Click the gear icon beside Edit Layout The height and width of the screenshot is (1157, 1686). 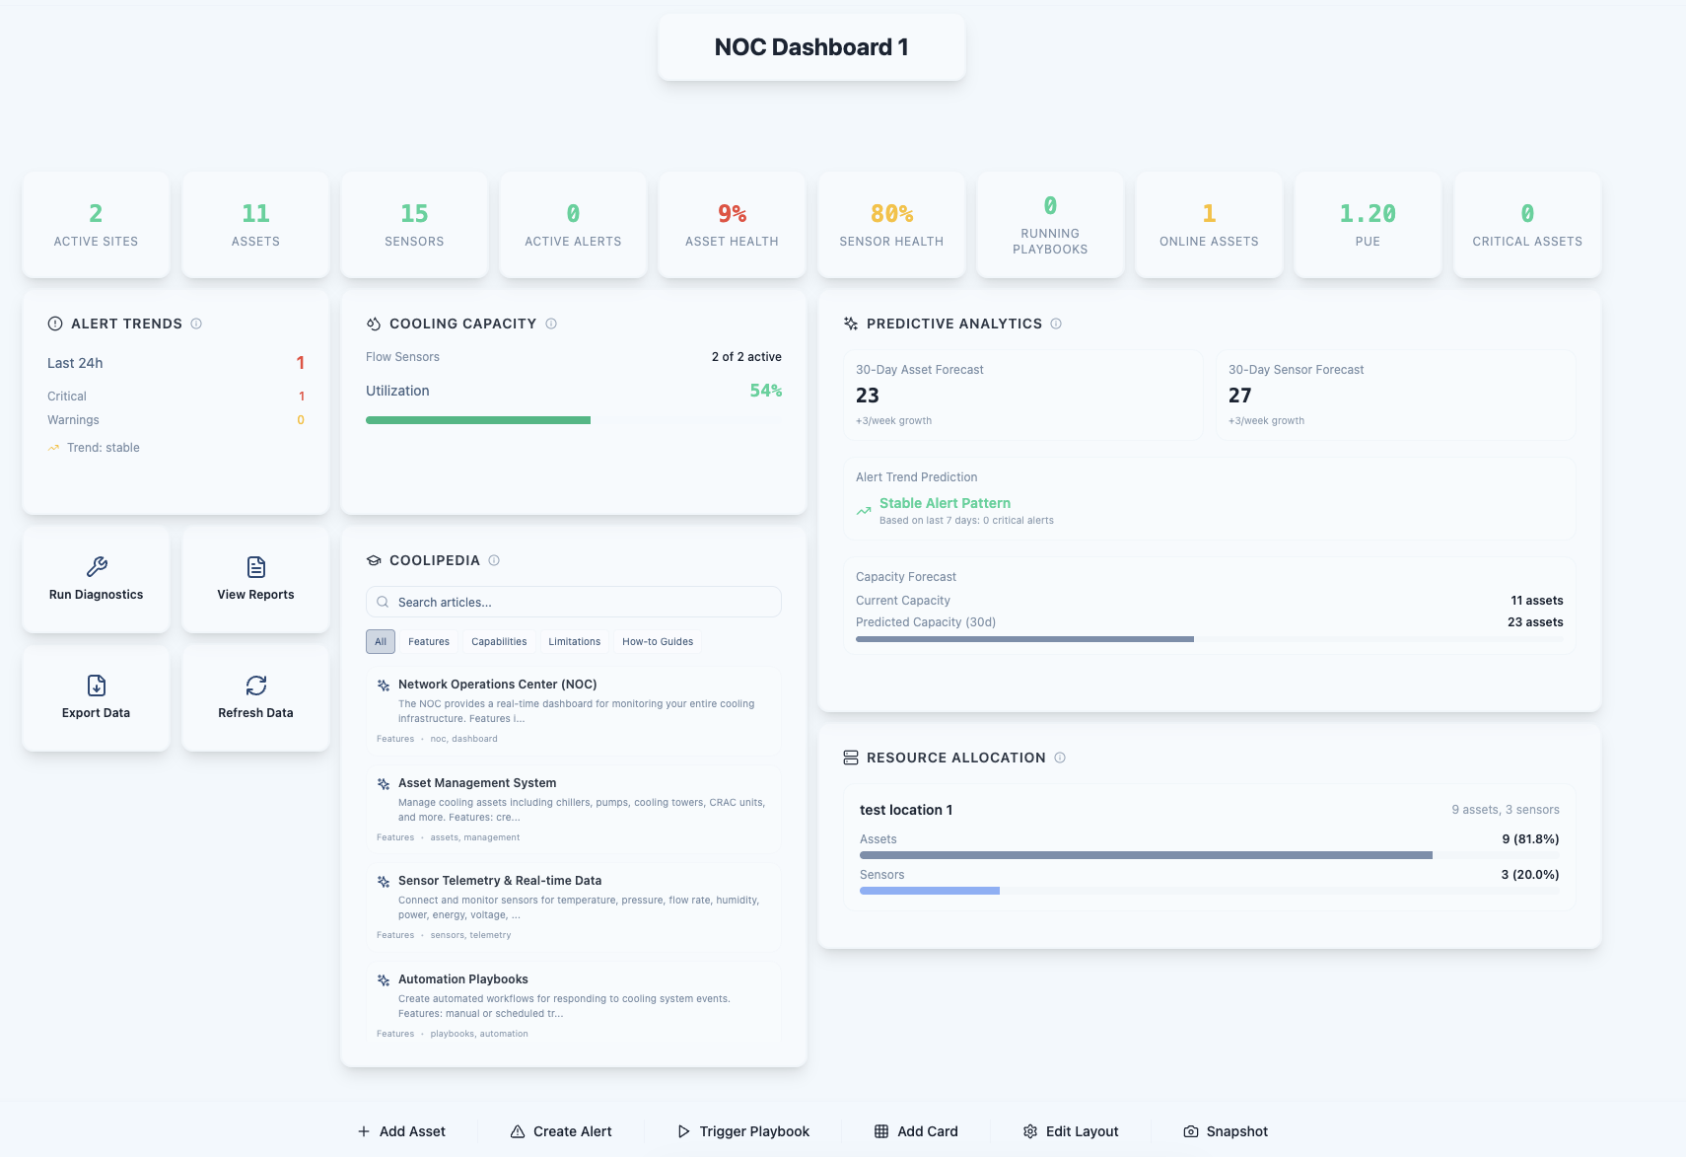1030,1131
